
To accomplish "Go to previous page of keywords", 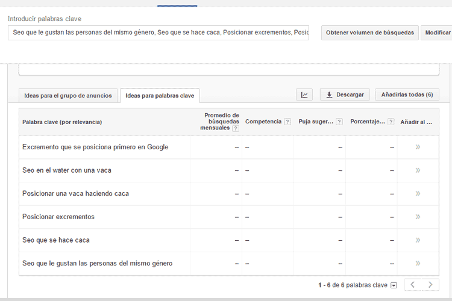I will (412, 285).
